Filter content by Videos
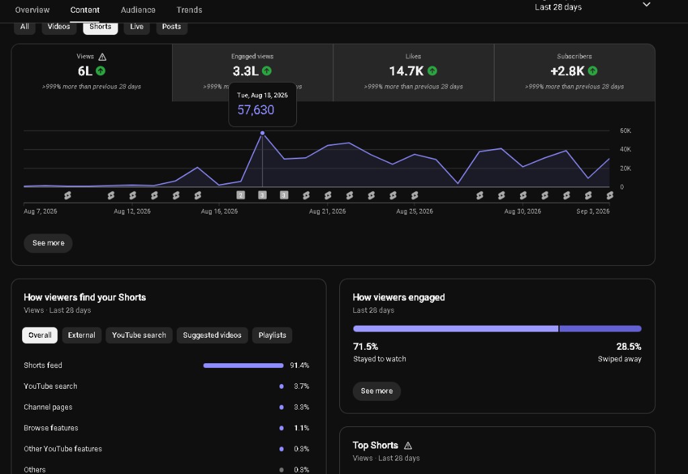The image size is (688, 474). 59,27
